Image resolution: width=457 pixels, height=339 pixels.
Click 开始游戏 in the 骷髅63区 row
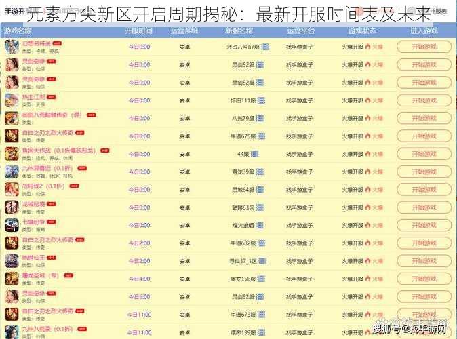424,207
